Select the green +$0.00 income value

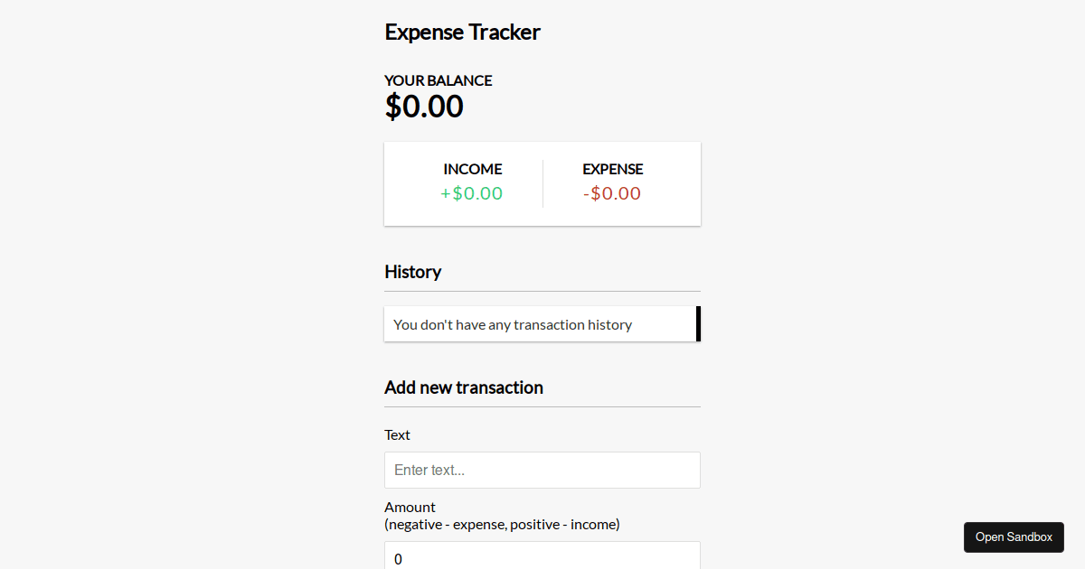471,192
